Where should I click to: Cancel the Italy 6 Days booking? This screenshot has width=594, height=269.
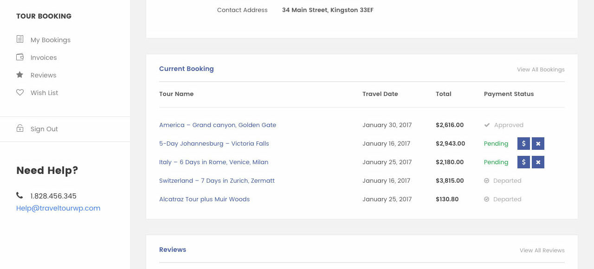click(538, 162)
